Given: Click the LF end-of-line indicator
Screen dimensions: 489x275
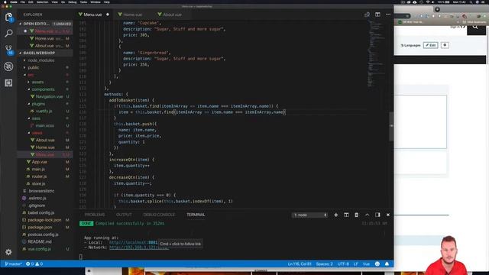Looking at the screenshot, I should click(356, 264).
